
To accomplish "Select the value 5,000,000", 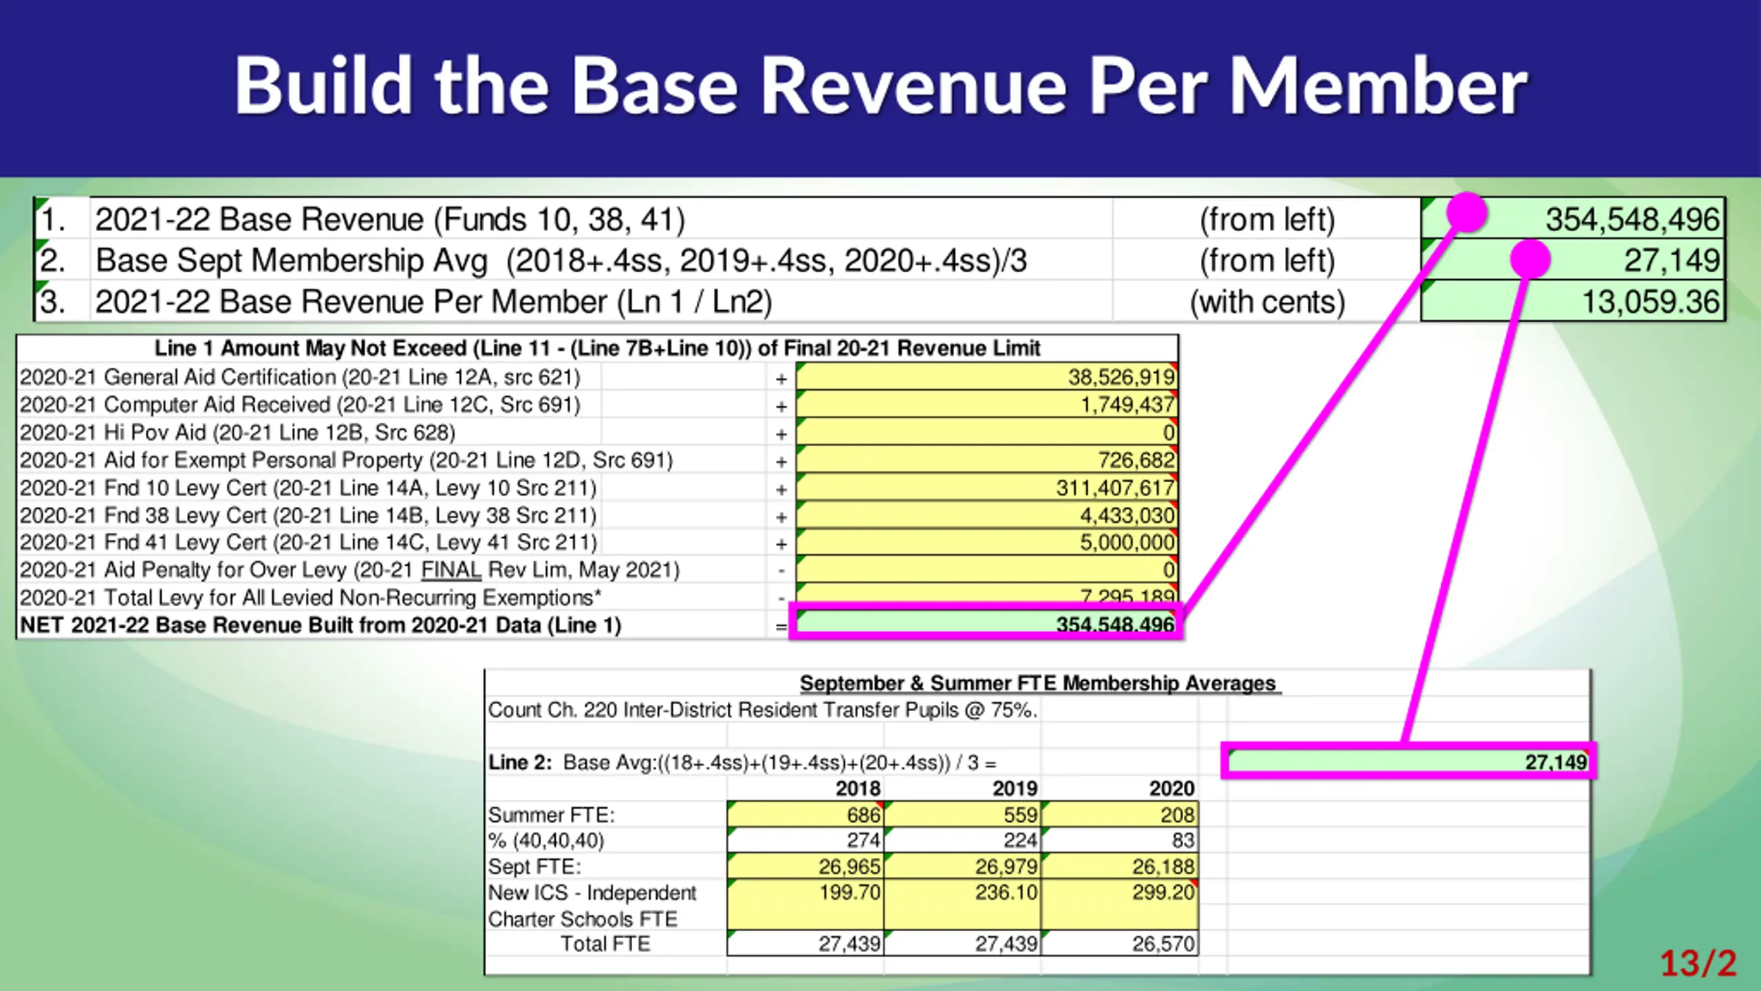I will (x=1127, y=542).
